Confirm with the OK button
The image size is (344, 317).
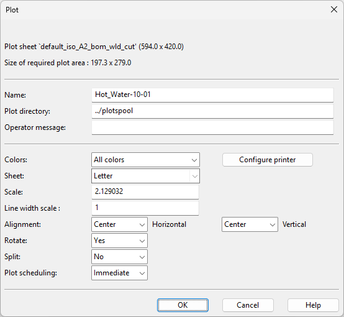click(183, 305)
